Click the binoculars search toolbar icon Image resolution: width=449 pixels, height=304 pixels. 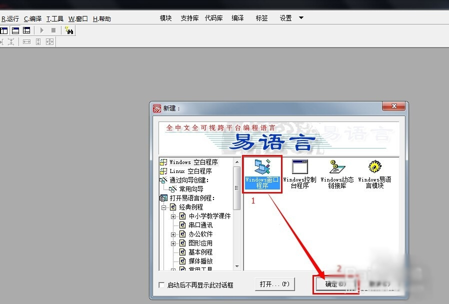tap(69, 30)
